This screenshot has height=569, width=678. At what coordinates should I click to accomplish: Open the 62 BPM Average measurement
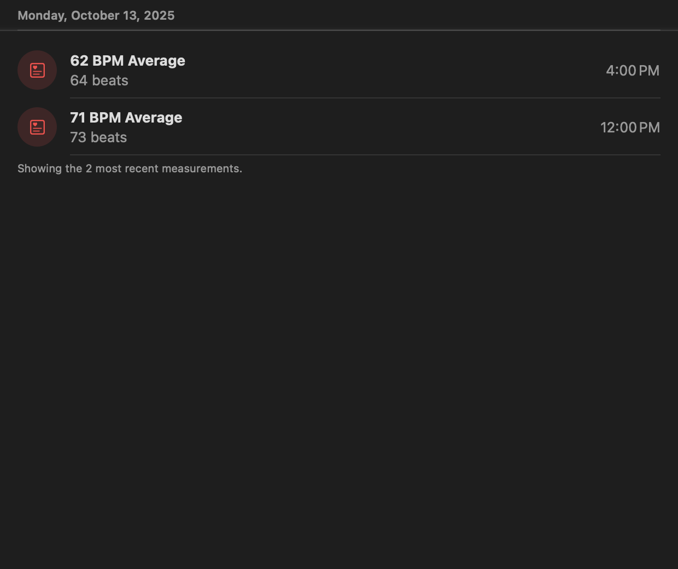339,70
